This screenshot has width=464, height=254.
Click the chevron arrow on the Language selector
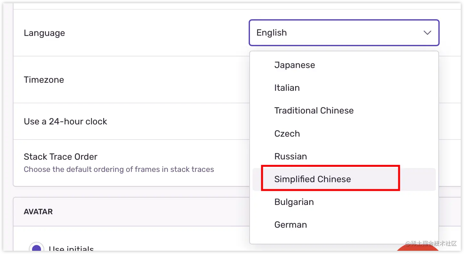click(427, 33)
